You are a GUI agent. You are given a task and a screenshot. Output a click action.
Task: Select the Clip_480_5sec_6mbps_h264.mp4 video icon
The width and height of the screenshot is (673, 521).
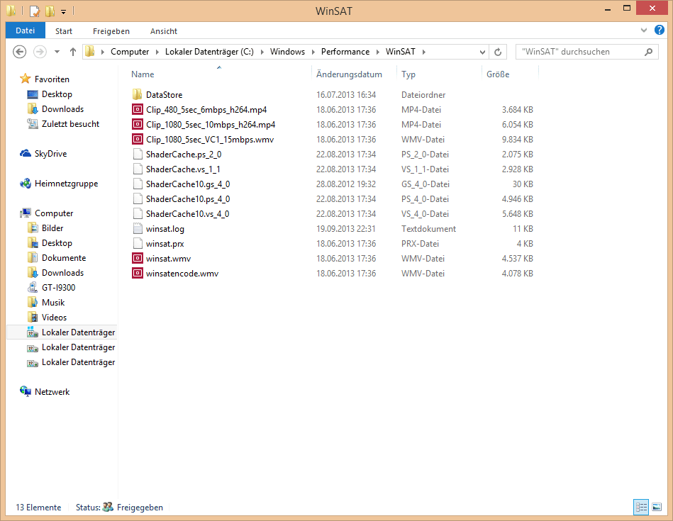[138, 109]
